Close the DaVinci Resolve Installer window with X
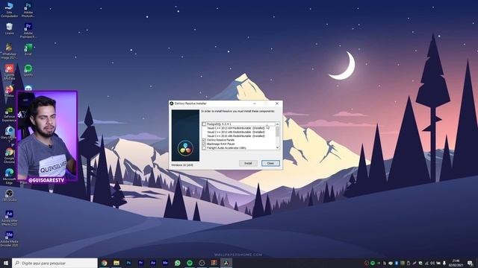Screen dimensions: 478x268 277,103
